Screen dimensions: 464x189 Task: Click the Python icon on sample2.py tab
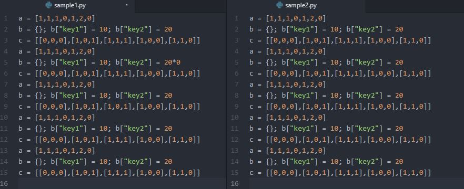pyautogui.click(x=279, y=5)
